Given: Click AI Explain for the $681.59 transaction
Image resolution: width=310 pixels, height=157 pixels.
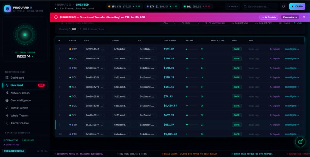Looking at the screenshot, I should (x=275, y=125).
